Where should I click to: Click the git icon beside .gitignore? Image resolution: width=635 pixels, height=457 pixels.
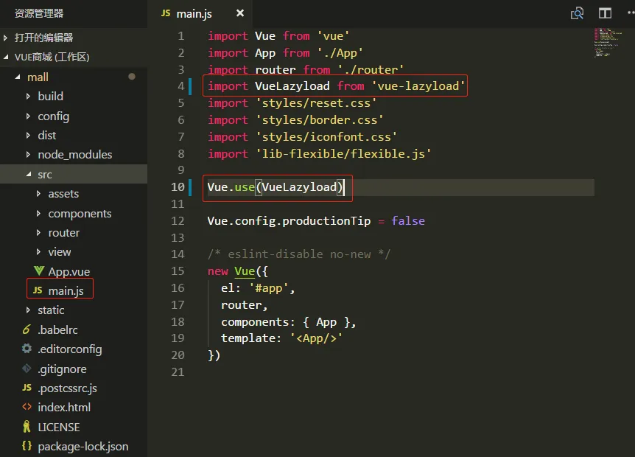click(x=27, y=369)
